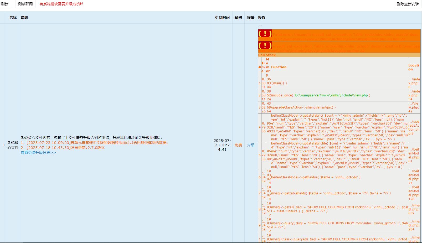
Task: Click the upgradeClassAction->shengjianssAjax stack entry
Action: (303, 107)
